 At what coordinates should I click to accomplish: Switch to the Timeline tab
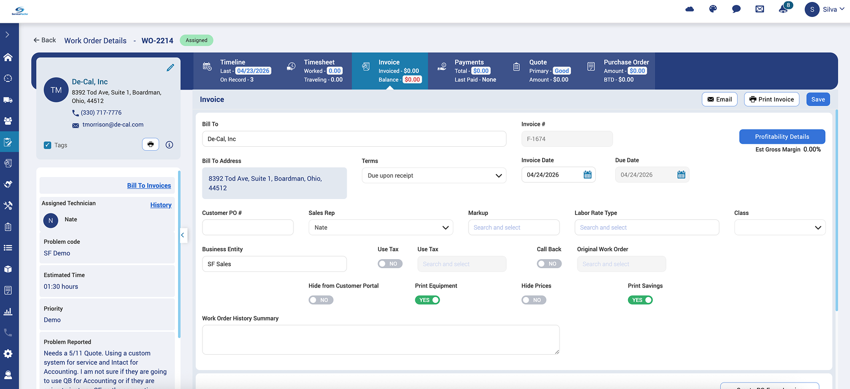click(x=236, y=71)
